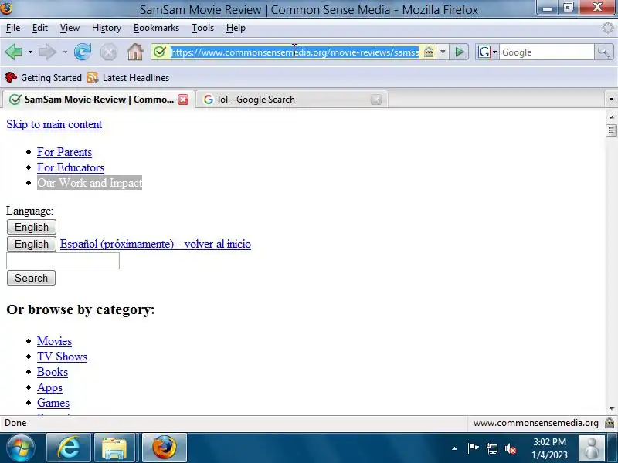
Task: Open the History menu
Action: point(107,28)
